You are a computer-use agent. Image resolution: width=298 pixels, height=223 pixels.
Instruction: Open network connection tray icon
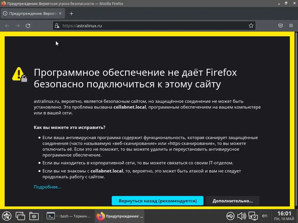click(x=253, y=216)
